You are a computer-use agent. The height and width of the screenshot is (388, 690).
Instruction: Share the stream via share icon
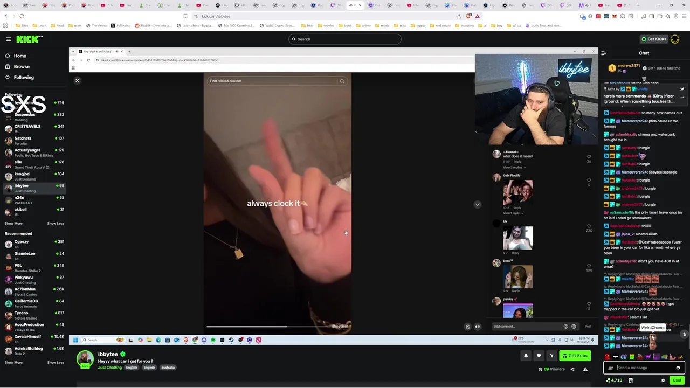click(572, 369)
